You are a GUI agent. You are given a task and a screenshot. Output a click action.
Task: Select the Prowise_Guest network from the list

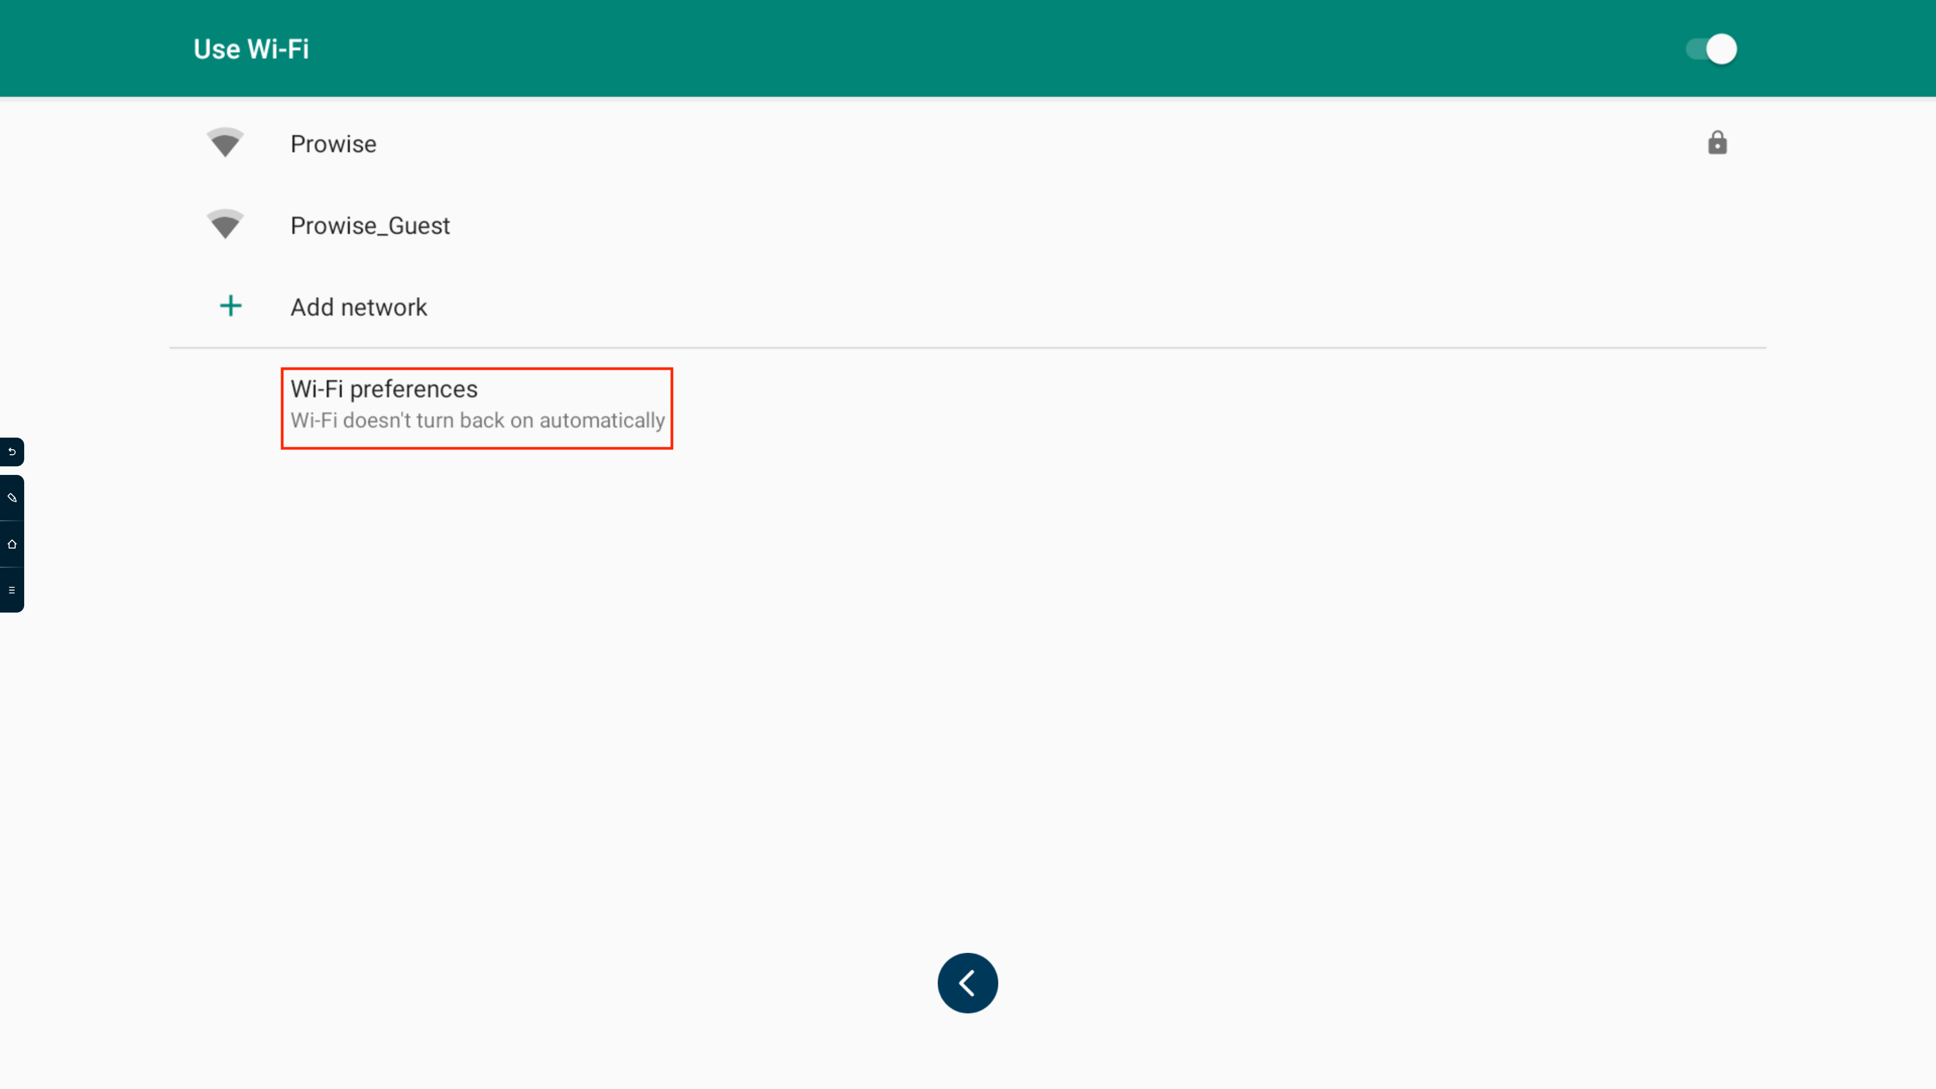[370, 224]
